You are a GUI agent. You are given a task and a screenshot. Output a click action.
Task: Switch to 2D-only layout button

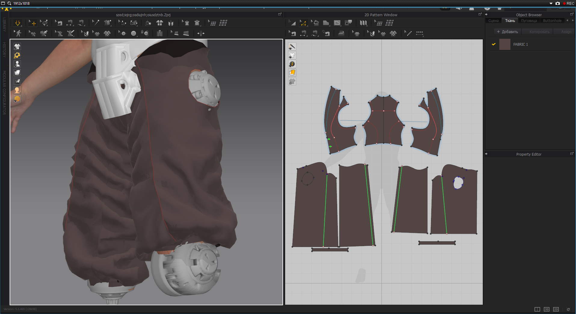click(x=556, y=309)
